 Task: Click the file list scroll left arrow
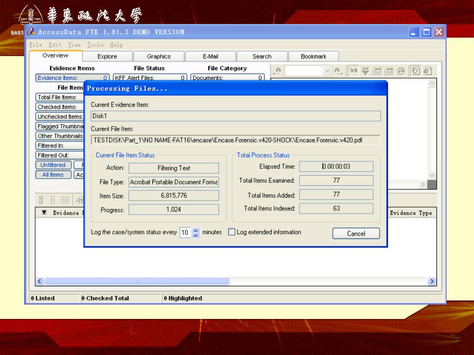[x=40, y=281]
